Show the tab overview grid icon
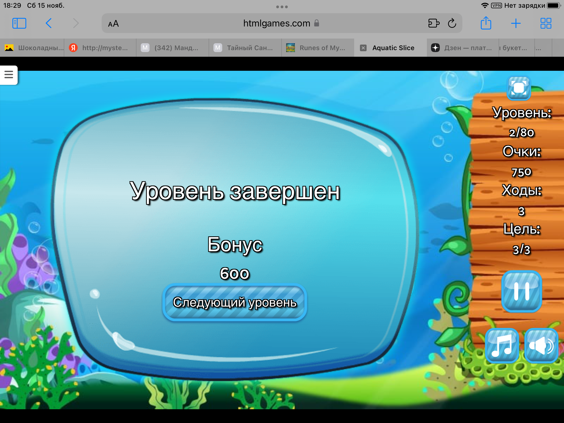This screenshot has width=564, height=423. [546, 23]
